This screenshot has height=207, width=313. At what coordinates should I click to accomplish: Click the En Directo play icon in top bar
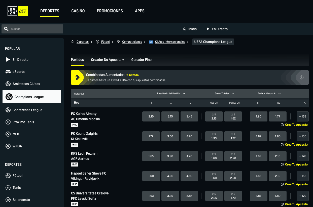(208, 29)
